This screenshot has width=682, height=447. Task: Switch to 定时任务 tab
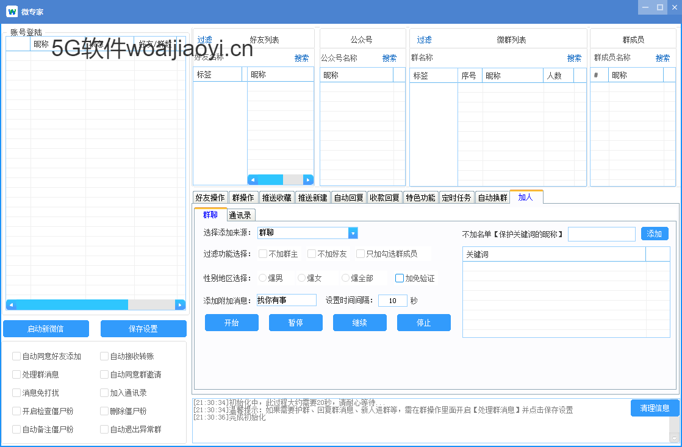(x=456, y=198)
